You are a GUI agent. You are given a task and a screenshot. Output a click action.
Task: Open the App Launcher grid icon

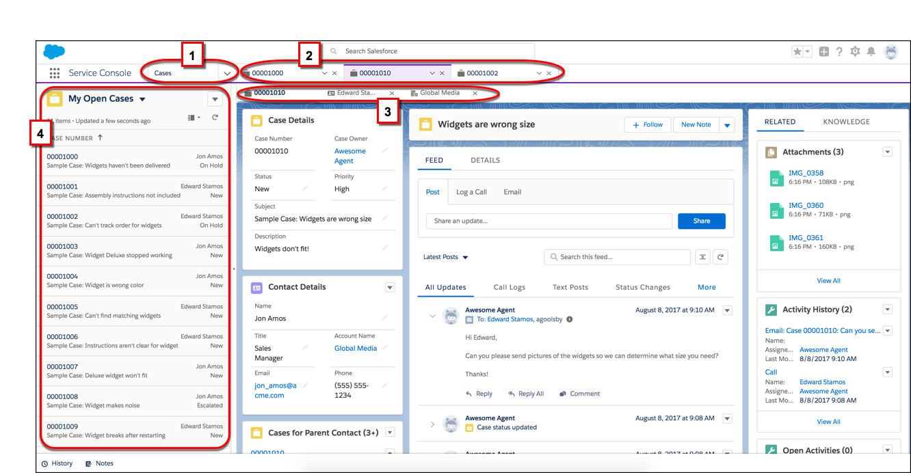click(x=55, y=73)
